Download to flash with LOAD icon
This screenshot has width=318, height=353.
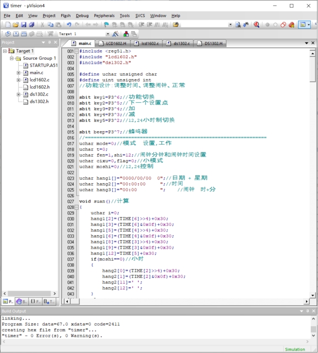(x=51, y=34)
